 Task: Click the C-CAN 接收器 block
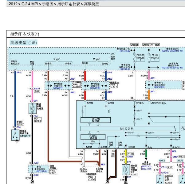pyautogui.click(x=93, y=137)
